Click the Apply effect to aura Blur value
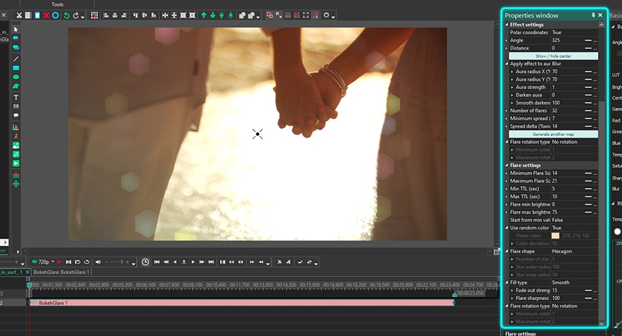 tap(574, 64)
